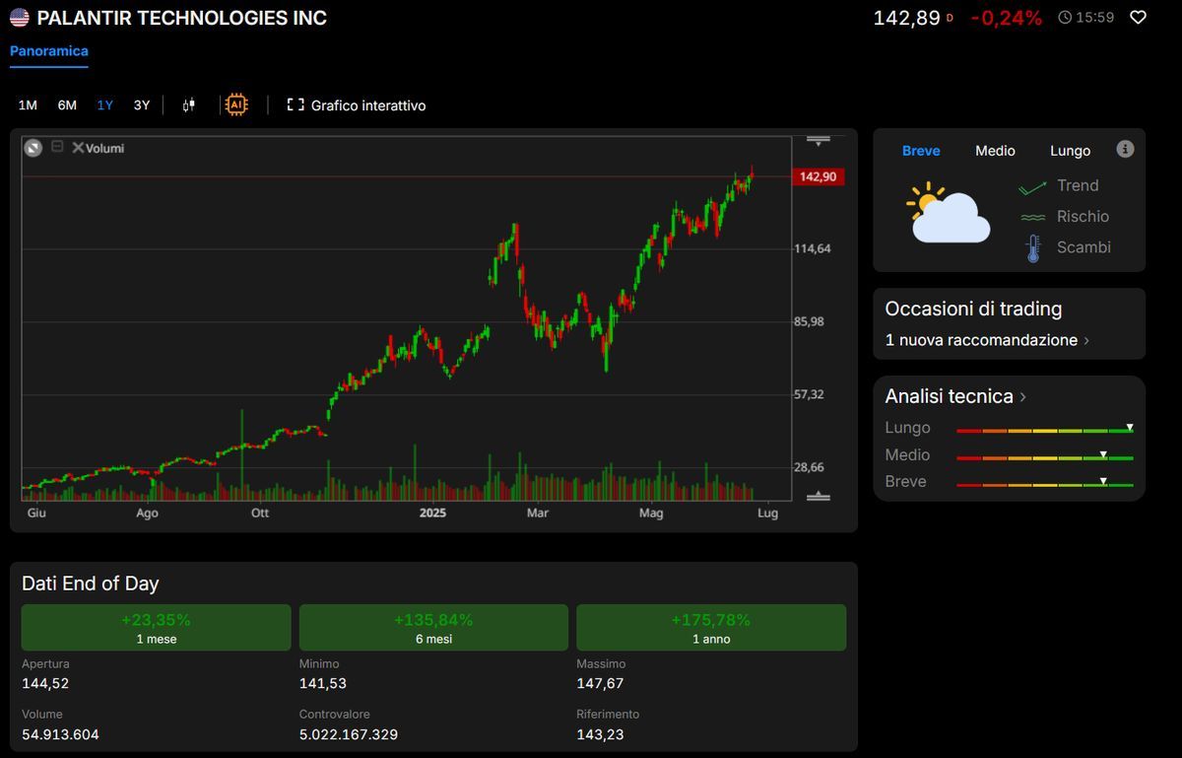The width and height of the screenshot is (1182, 758).
Task: Select the Lungo forecast tab
Action: pyautogui.click(x=1070, y=151)
